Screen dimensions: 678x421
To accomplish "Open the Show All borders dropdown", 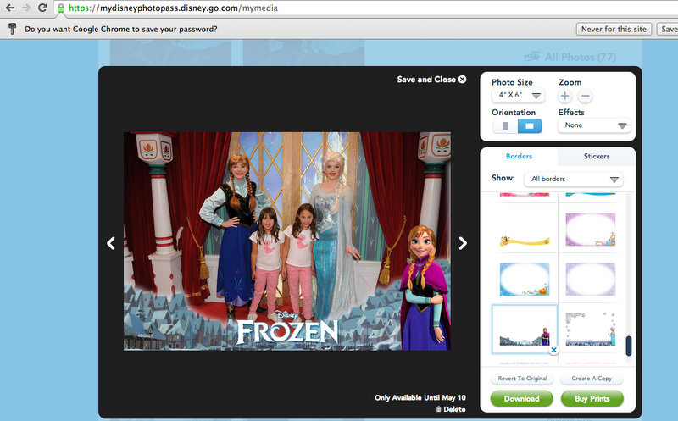I will tap(574, 179).
